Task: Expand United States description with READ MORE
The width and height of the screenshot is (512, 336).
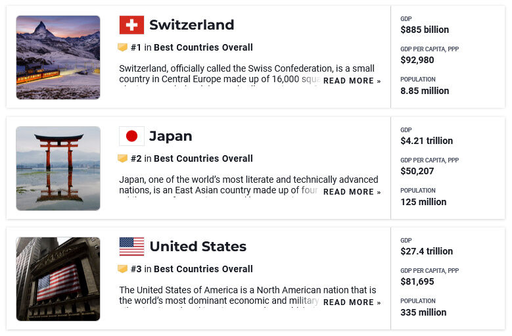Action: tap(352, 302)
